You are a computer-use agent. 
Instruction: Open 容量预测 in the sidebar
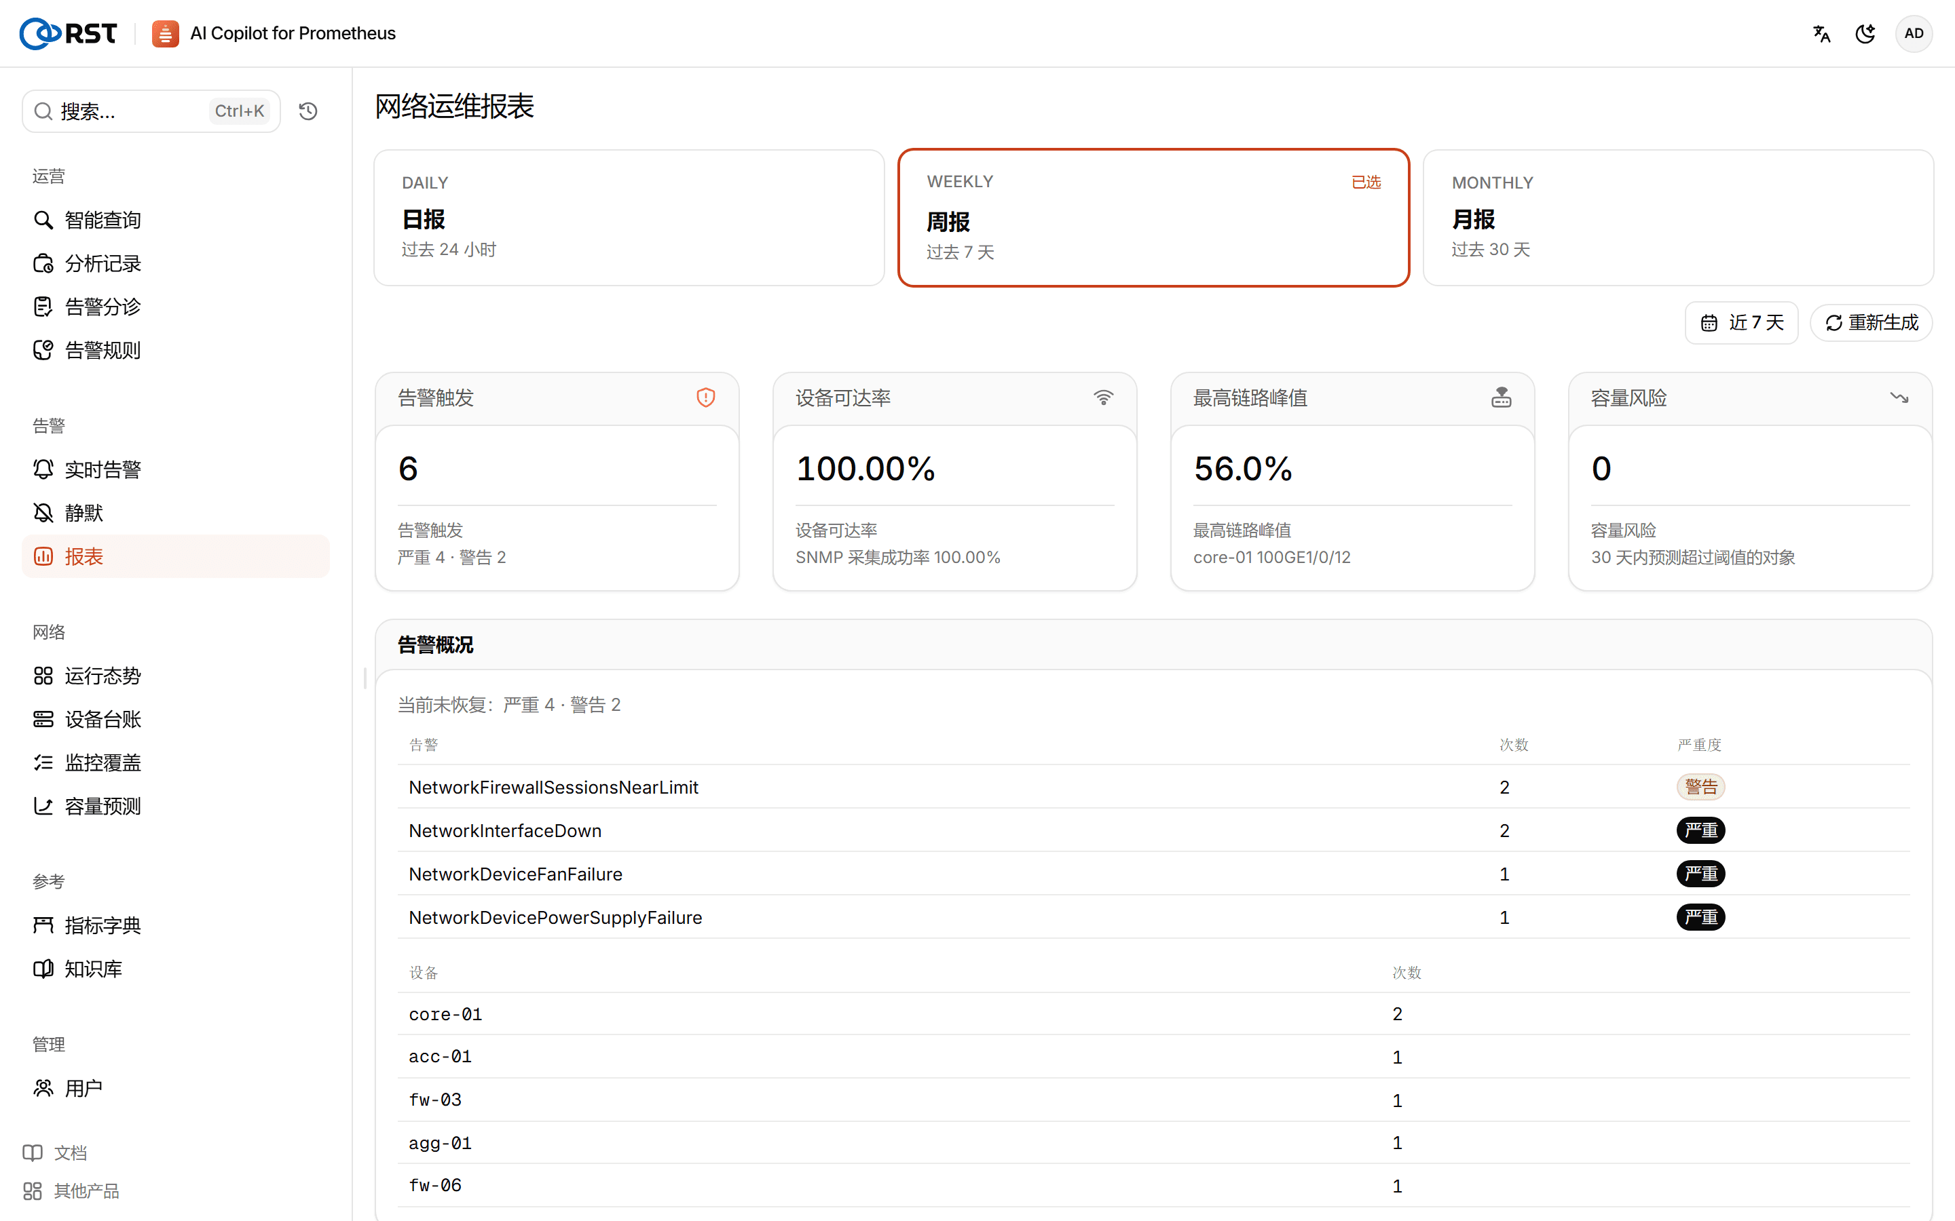175,806
